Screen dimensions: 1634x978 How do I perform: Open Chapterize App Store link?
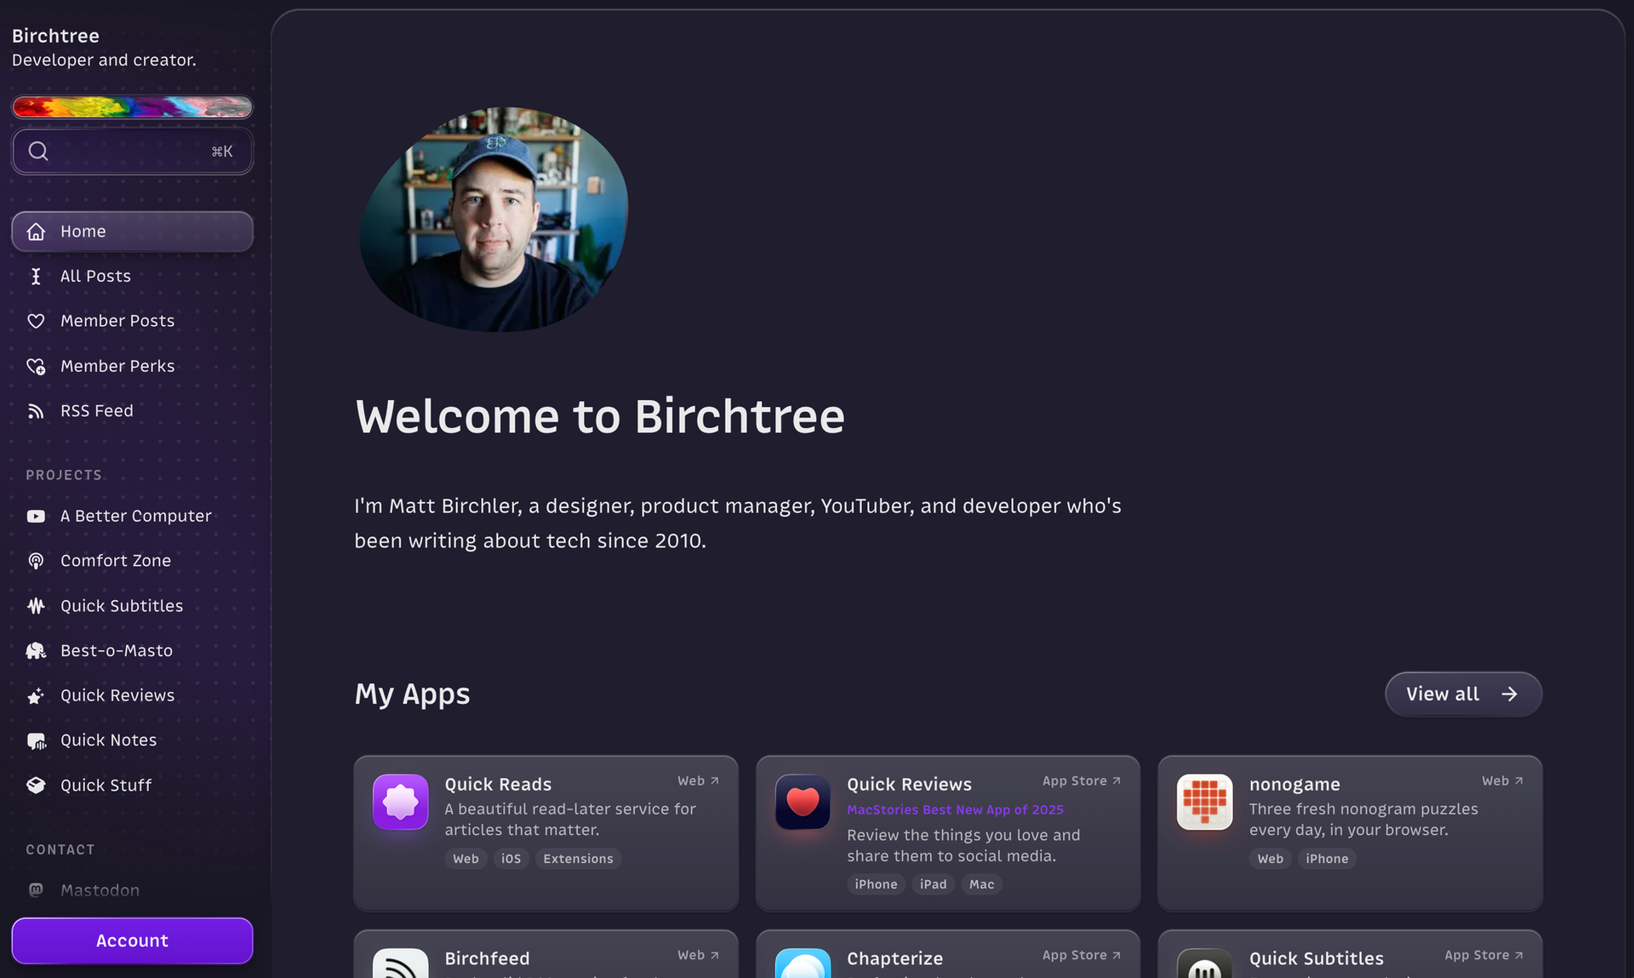[x=1081, y=955]
